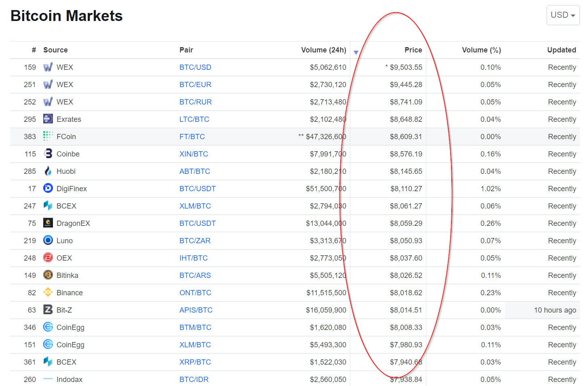
Task: Sort table by Price column header
Action: [413, 50]
